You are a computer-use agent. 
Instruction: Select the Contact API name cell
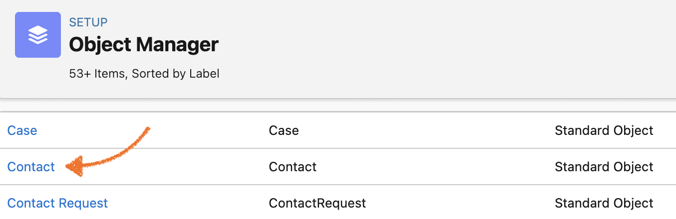(x=293, y=167)
